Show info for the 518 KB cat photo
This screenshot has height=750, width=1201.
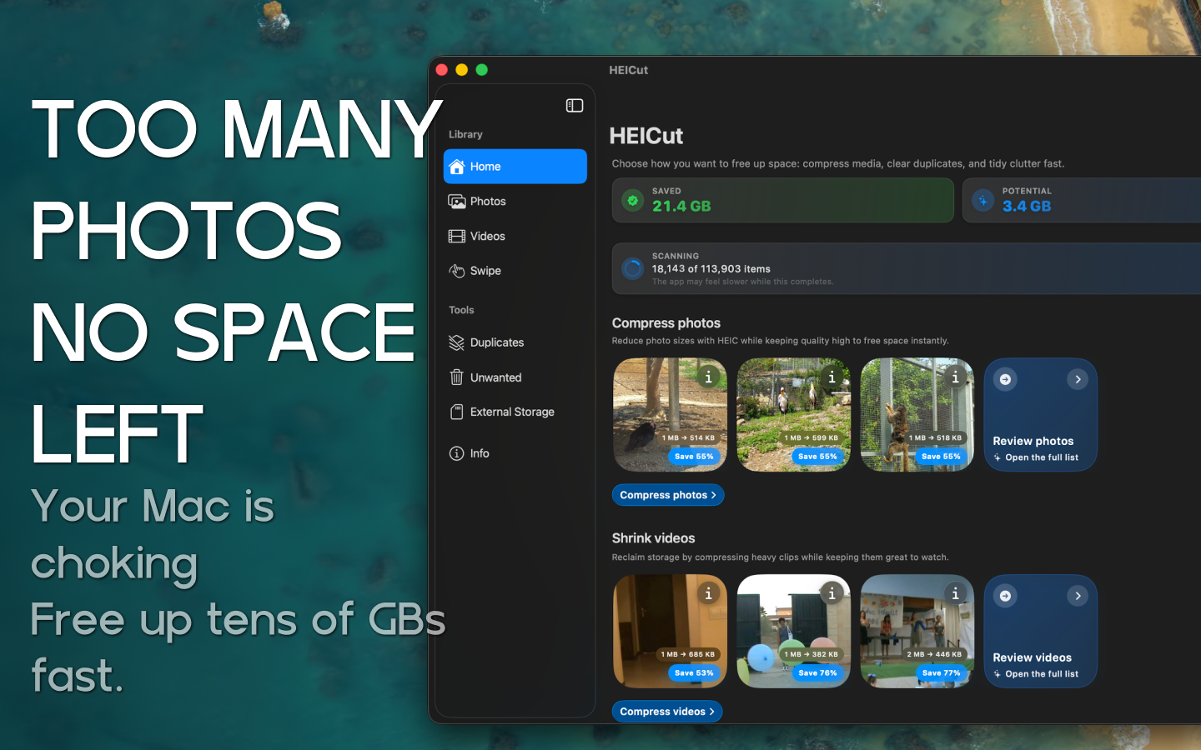tap(956, 377)
